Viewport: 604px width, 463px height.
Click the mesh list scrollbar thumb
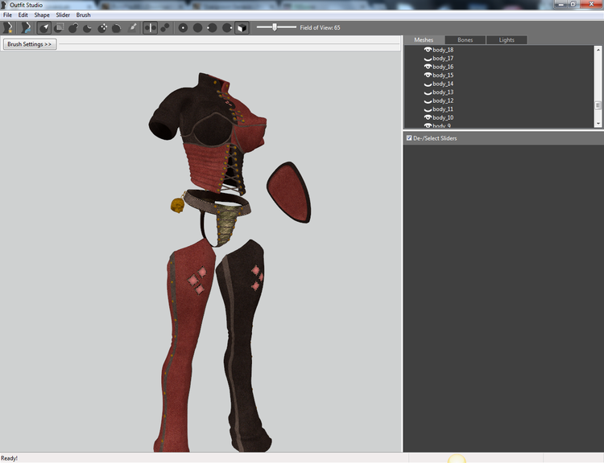(x=598, y=105)
